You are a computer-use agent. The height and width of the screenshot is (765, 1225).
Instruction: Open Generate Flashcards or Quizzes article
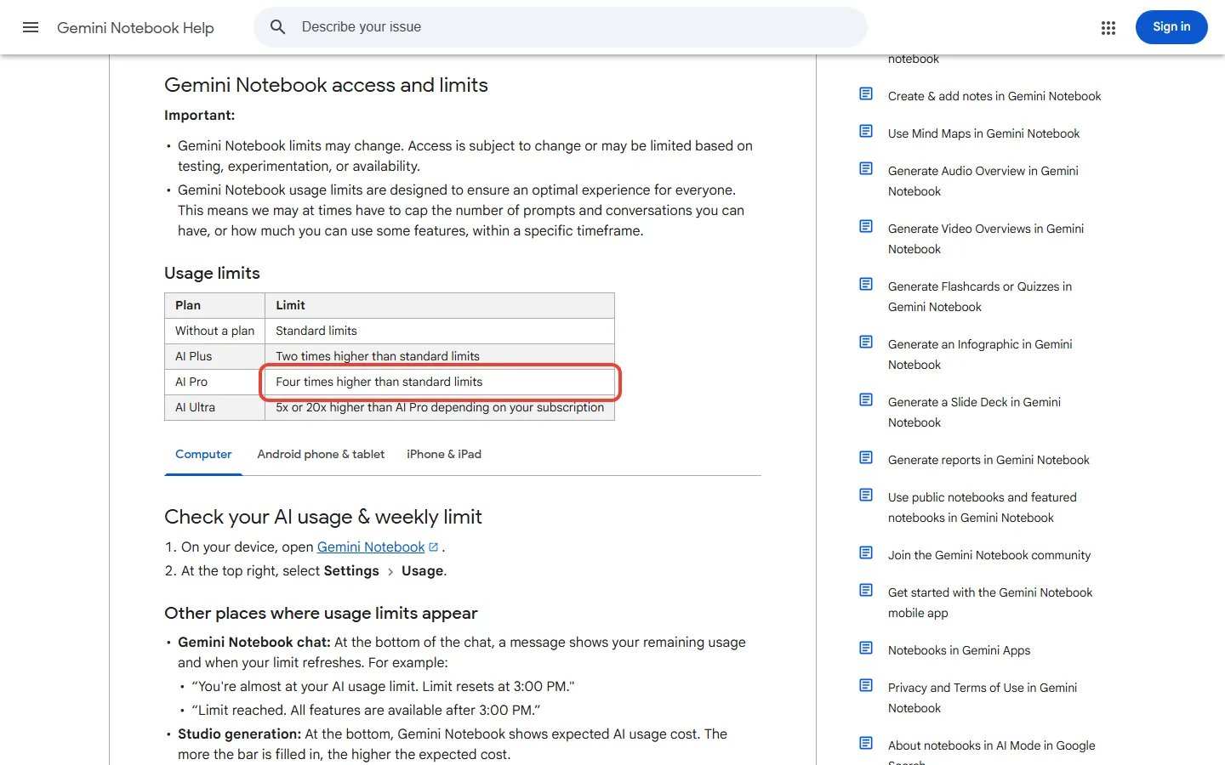(980, 297)
